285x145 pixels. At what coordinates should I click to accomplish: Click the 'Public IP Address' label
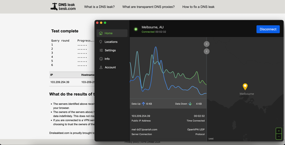(x=141, y=121)
